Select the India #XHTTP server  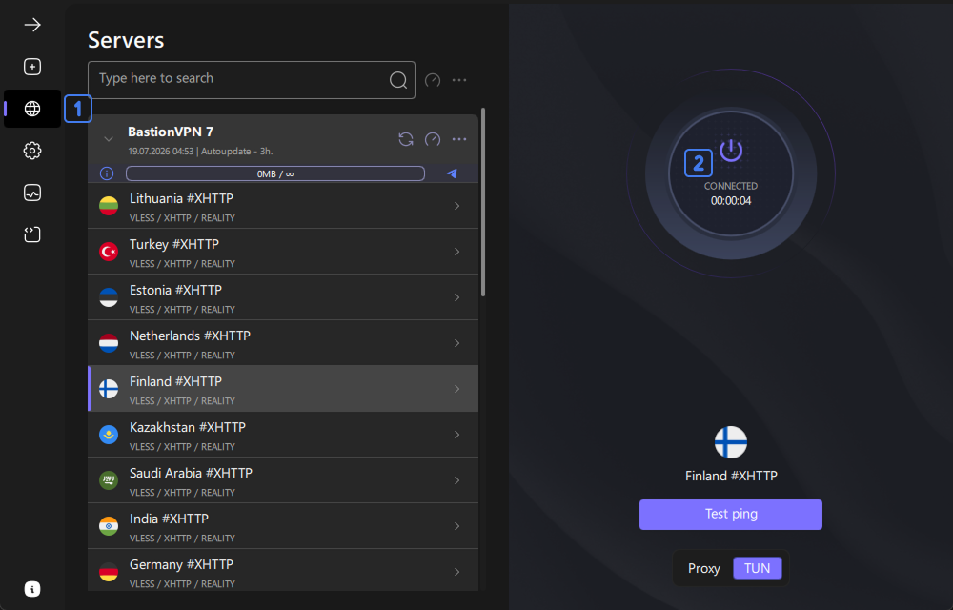pyautogui.click(x=283, y=526)
